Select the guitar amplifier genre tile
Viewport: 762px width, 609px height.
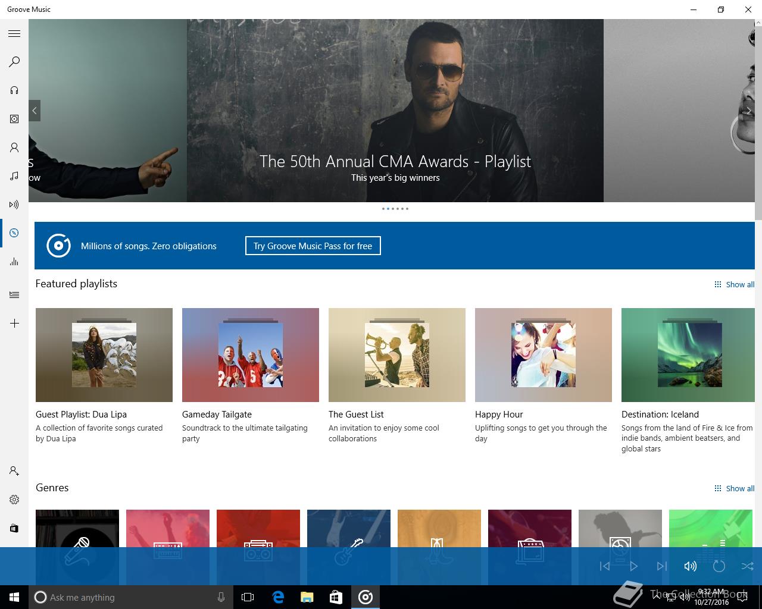click(530, 547)
